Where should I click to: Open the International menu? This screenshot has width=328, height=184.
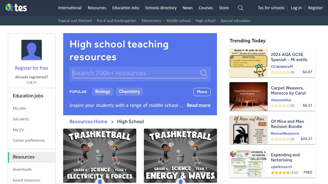[x=70, y=8]
